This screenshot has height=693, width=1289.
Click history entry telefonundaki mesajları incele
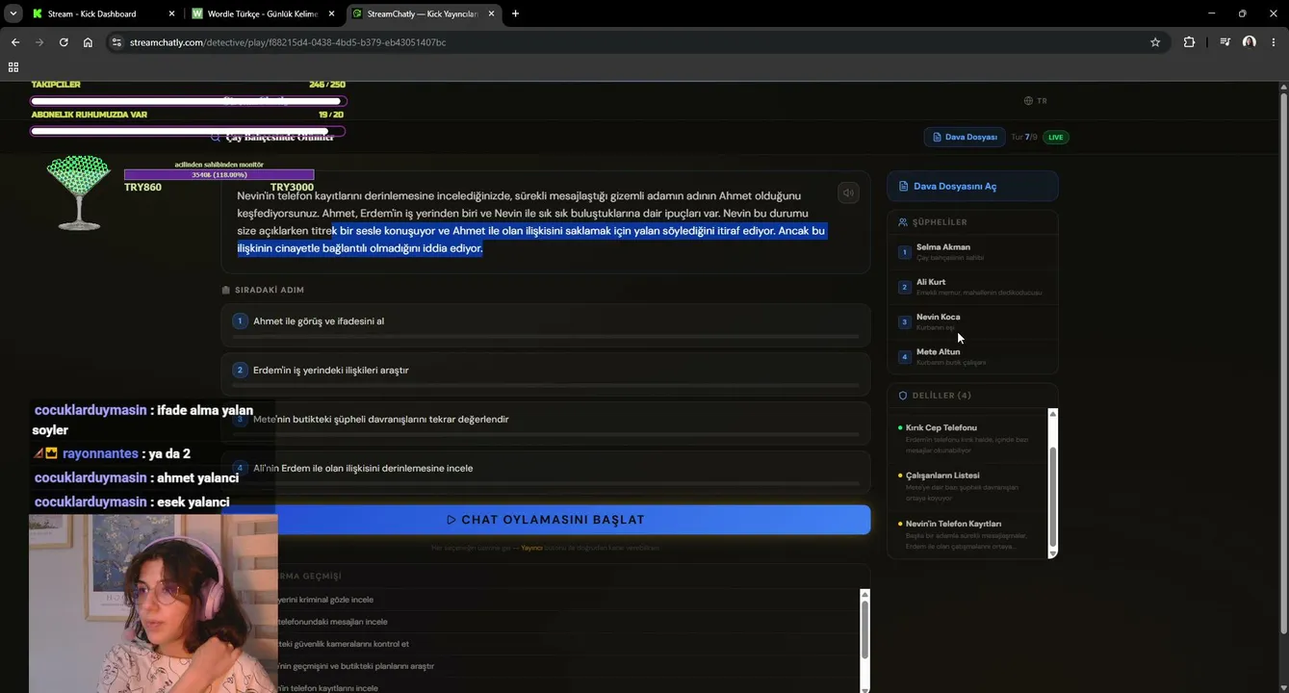(332, 622)
